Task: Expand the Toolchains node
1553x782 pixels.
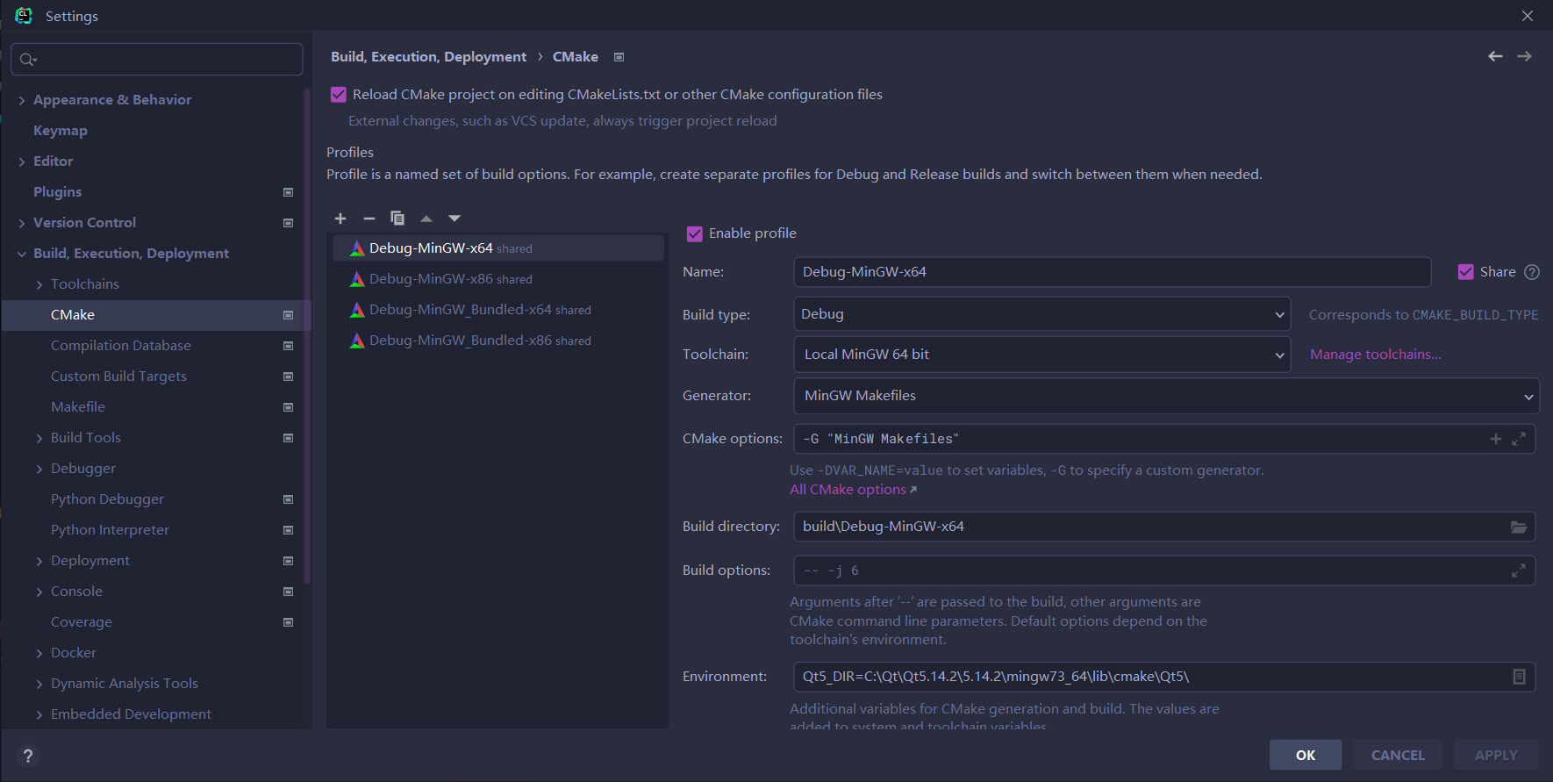Action: 39,285
